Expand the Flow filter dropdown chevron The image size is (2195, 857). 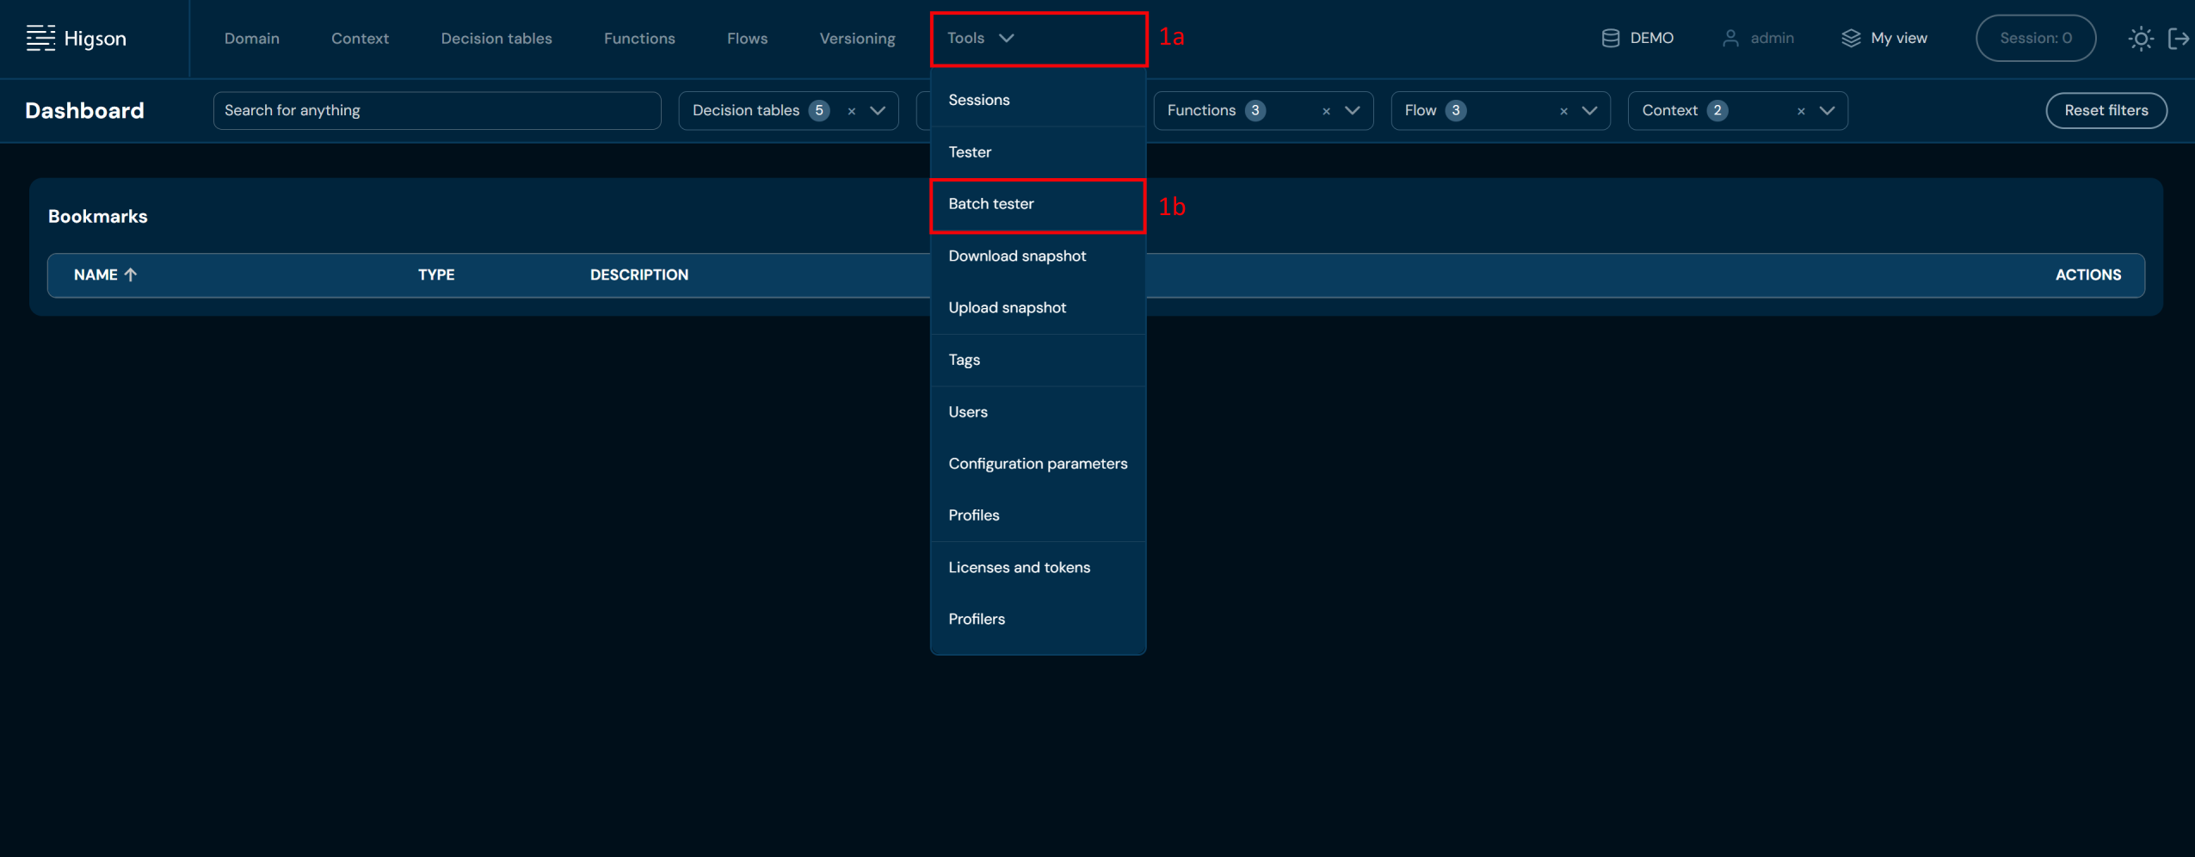[x=1589, y=111]
